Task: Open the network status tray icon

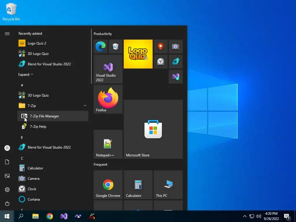Action: pyautogui.click(x=252, y=216)
